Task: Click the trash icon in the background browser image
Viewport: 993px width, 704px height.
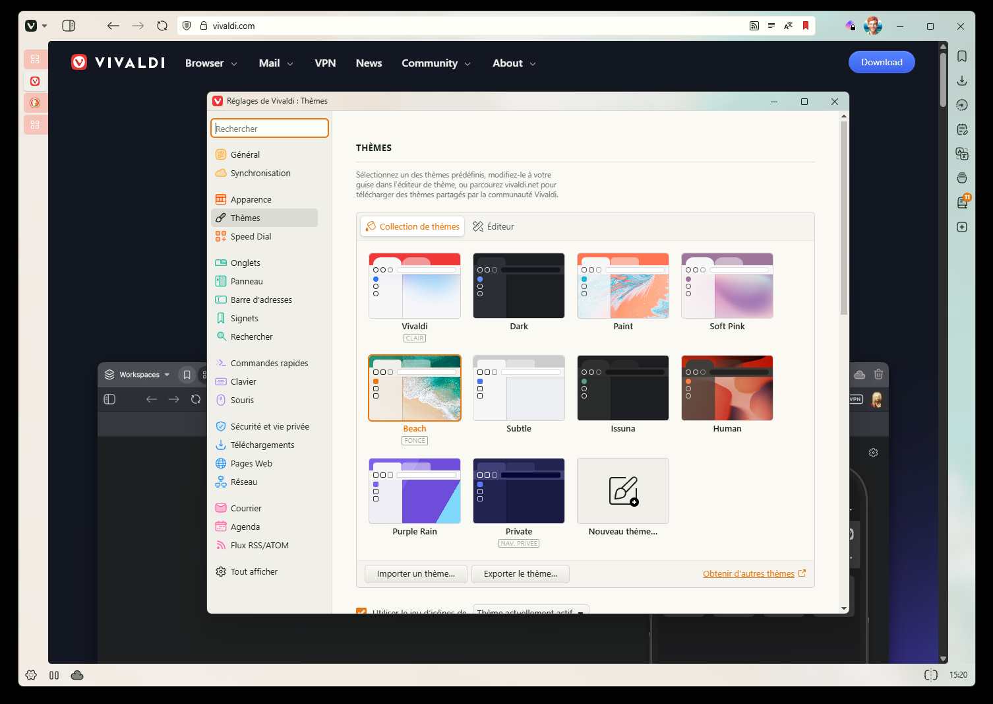Action: [878, 374]
